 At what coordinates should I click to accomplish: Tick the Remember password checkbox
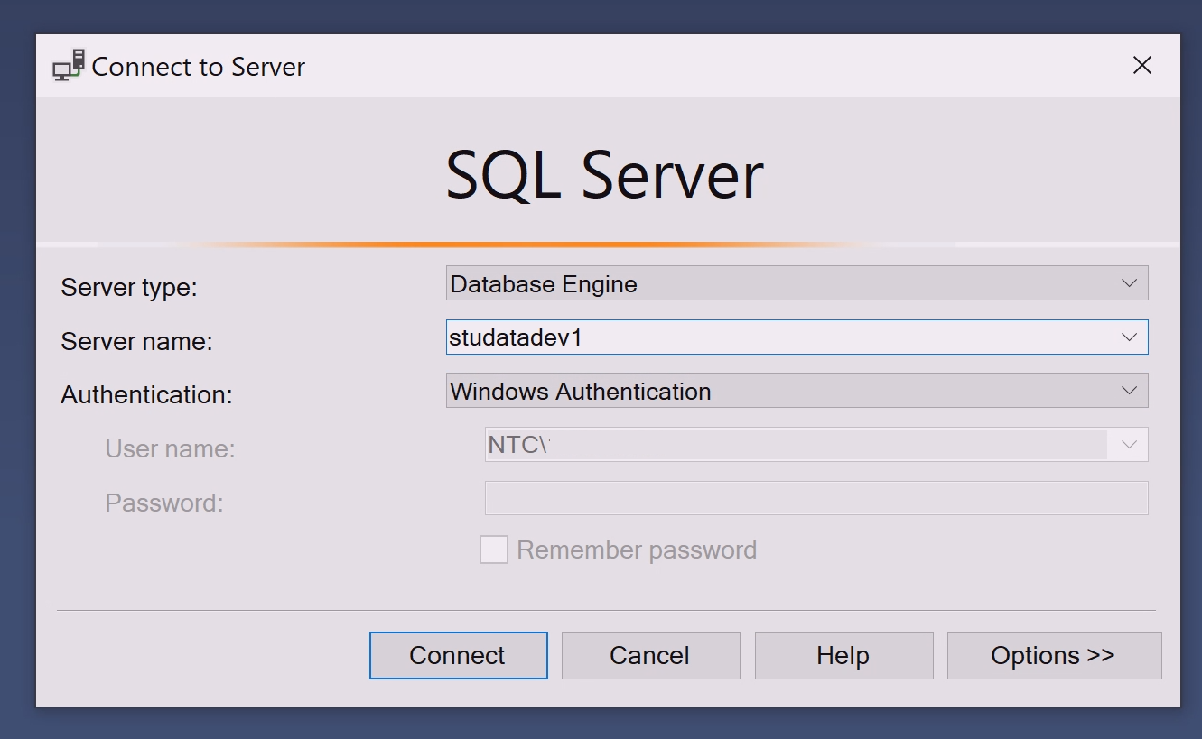493,550
